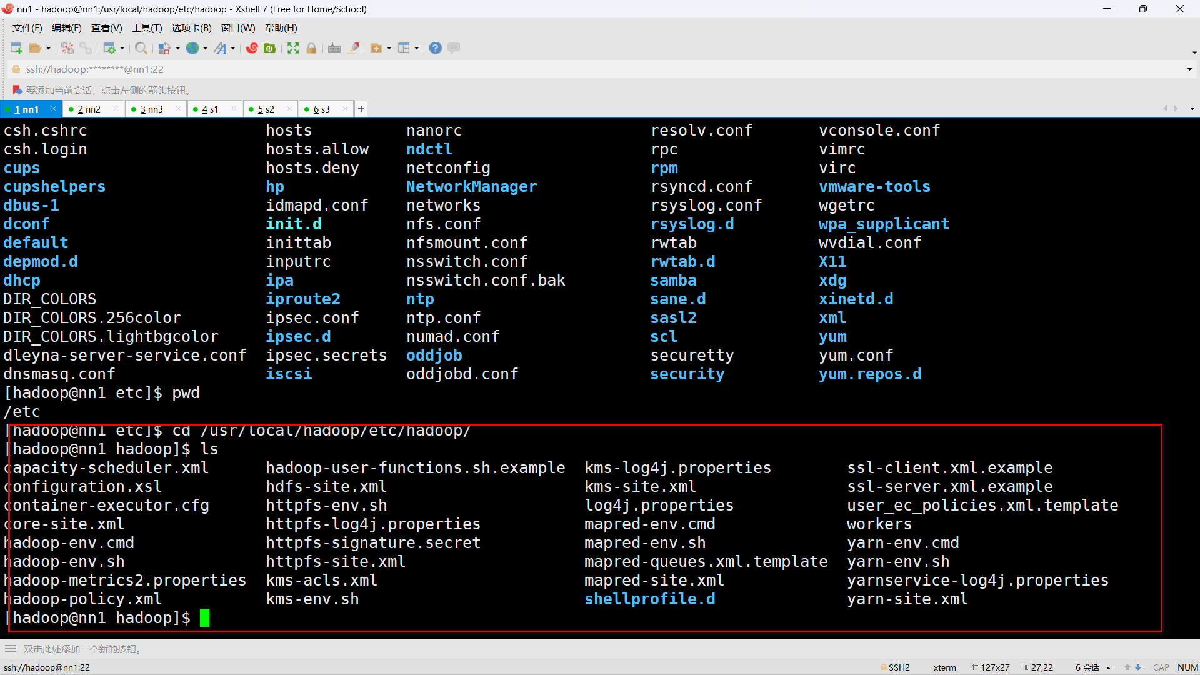
Task: Open Xftp file transfer icon
Action: [x=270, y=48]
